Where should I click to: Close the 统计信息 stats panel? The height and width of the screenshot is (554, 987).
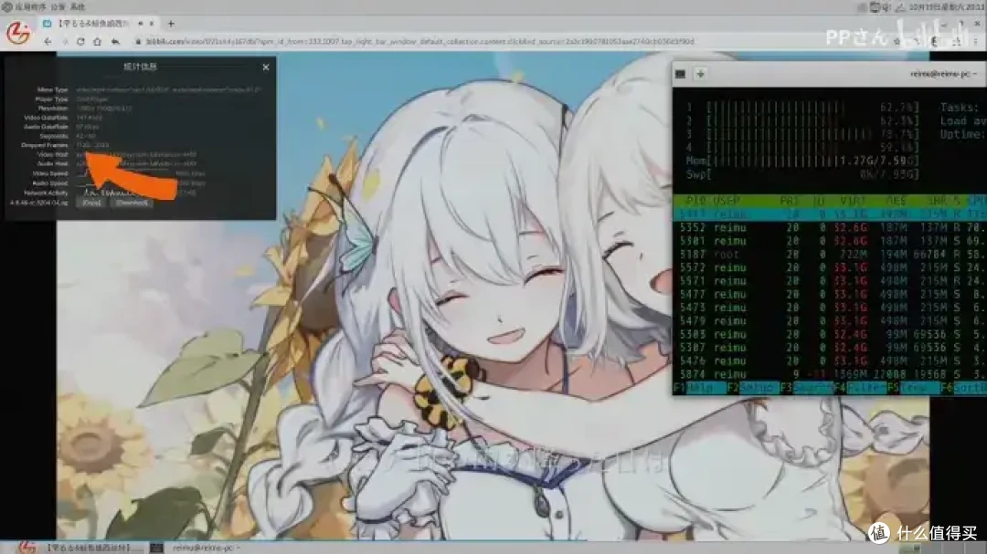click(266, 67)
